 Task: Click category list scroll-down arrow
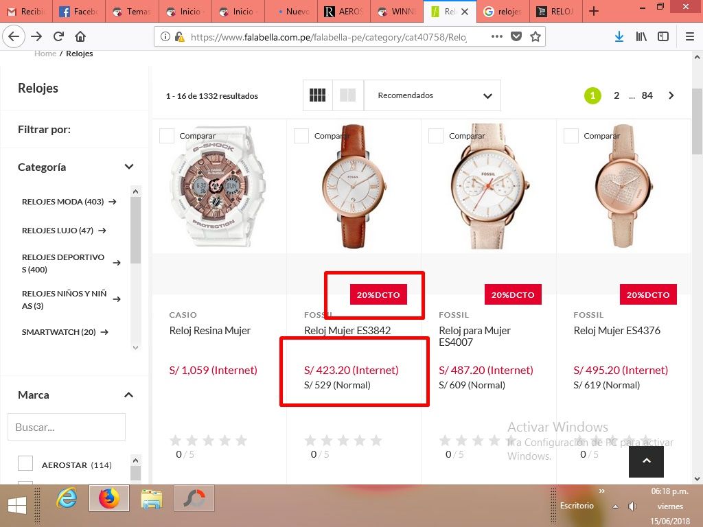135,347
